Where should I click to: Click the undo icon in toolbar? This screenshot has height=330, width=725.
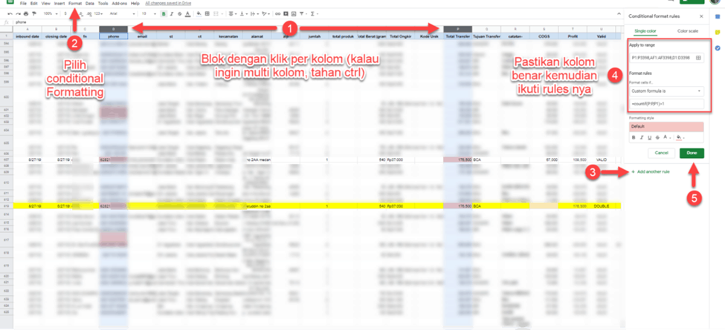pos(8,13)
